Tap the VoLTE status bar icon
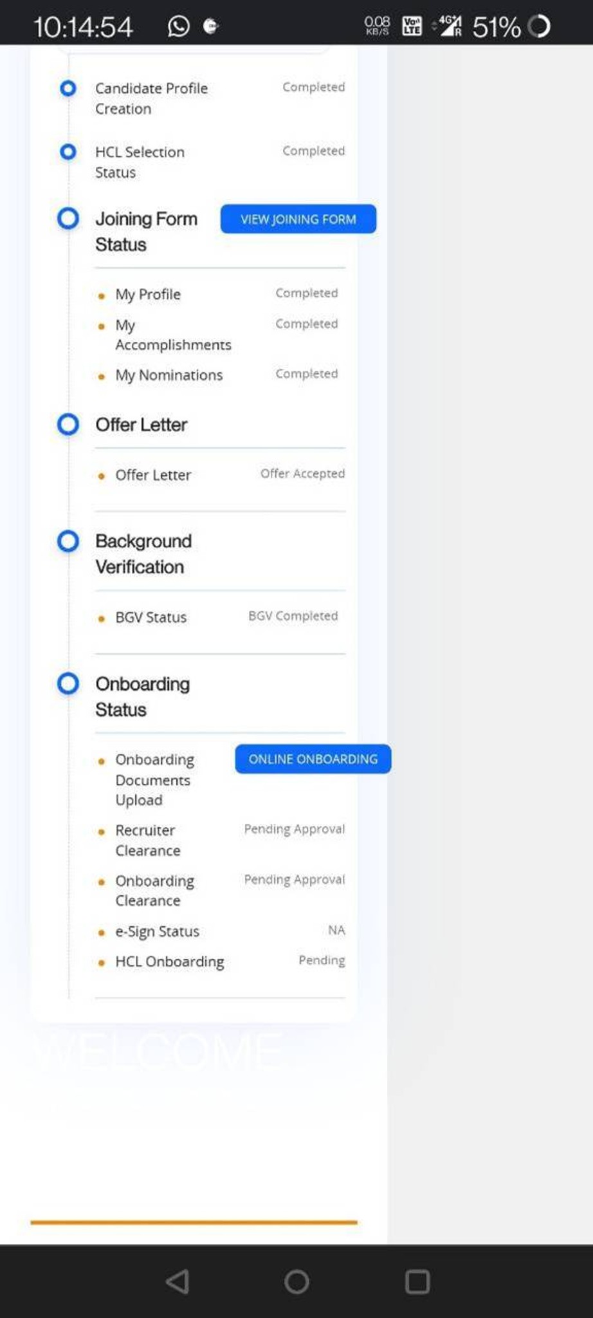The height and width of the screenshot is (1318, 593). point(412,26)
